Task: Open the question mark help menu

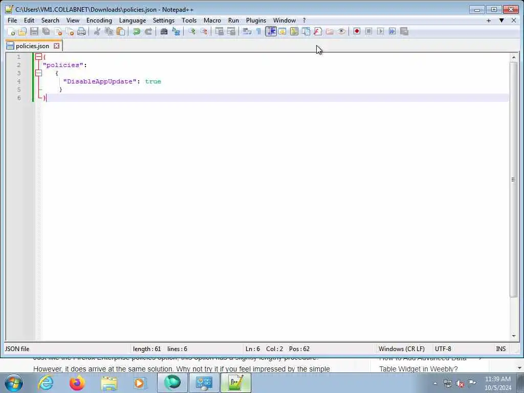Action: click(x=304, y=20)
